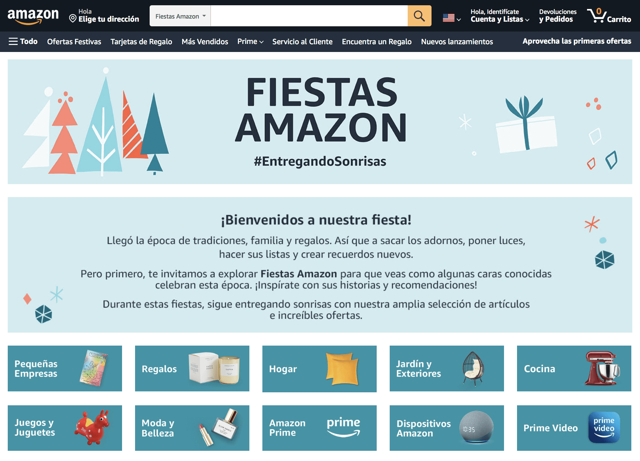Go to Más Vendidos

point(205,41)
